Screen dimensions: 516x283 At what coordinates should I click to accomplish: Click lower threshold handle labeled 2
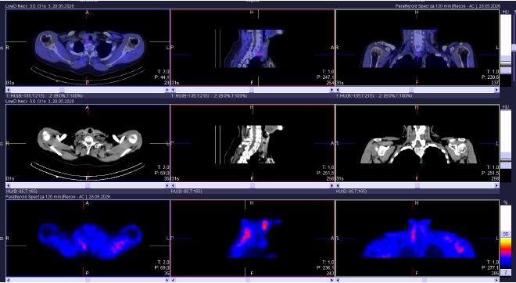click(x=506, y=272)
